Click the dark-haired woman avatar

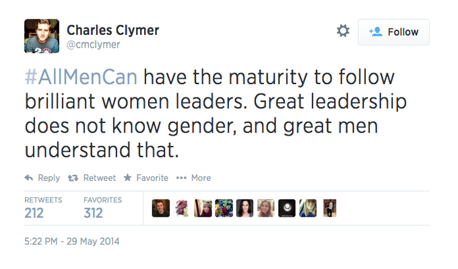(x=244, y=208)
